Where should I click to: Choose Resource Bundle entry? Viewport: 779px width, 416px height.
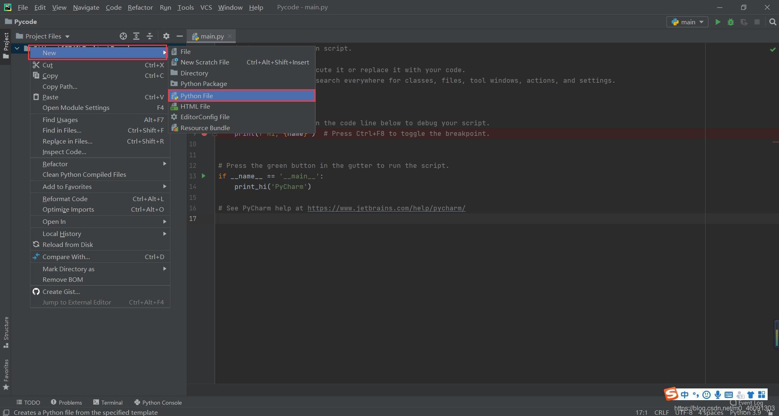tap(242, 128)
